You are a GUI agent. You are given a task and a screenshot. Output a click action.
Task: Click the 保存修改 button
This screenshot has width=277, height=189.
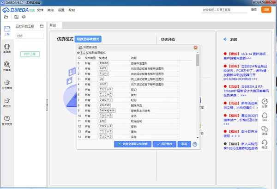(x=164, y=144)
